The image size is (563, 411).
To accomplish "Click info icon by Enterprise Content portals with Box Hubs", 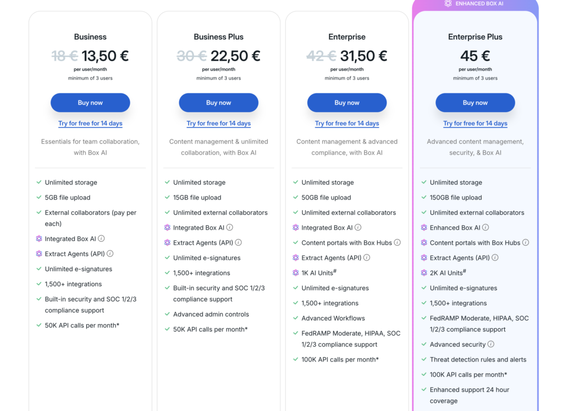I will (x=398, y=242).
